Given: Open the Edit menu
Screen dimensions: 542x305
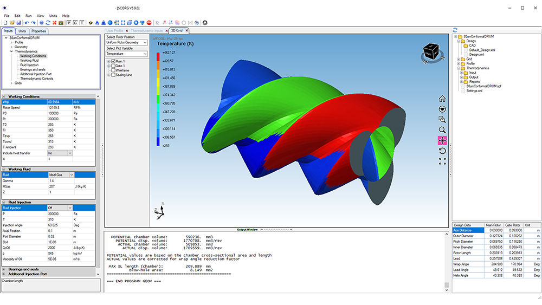Looking at the screenshot, I should 17,16.
